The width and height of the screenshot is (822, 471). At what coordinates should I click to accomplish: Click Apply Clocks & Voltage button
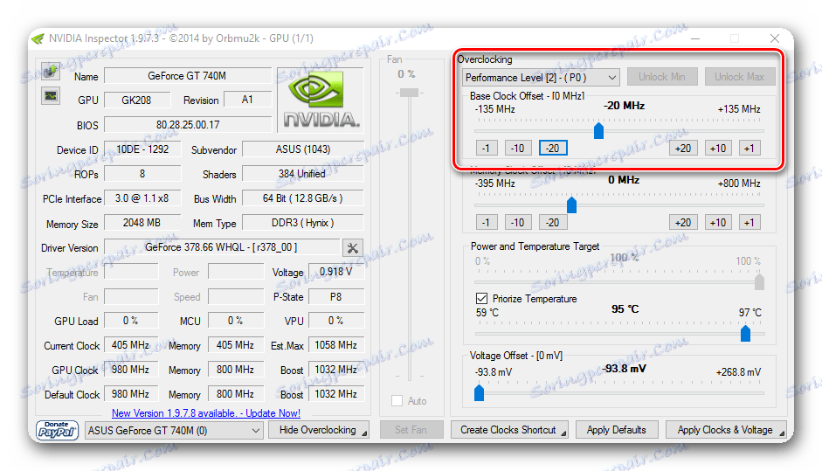[x=726, y=430]
